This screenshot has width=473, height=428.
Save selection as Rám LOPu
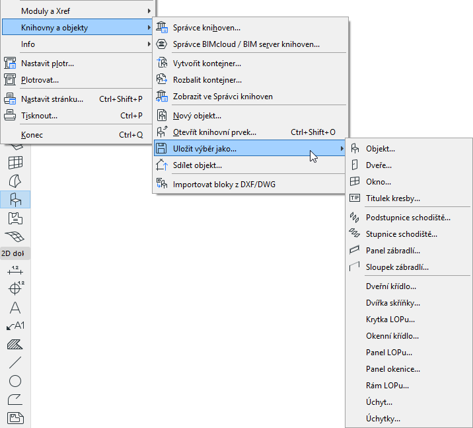coord(408,386)
